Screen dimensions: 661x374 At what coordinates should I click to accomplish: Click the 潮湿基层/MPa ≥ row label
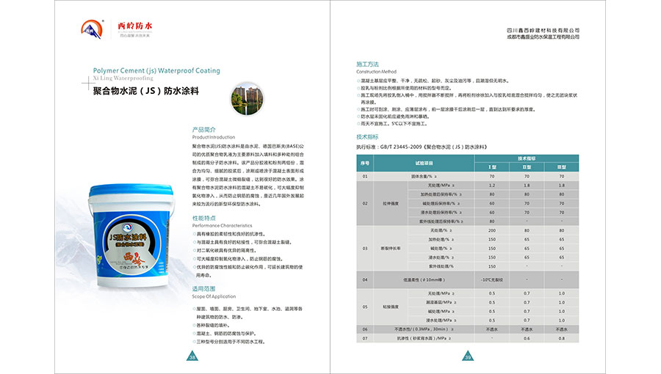(x=441, y=302)
